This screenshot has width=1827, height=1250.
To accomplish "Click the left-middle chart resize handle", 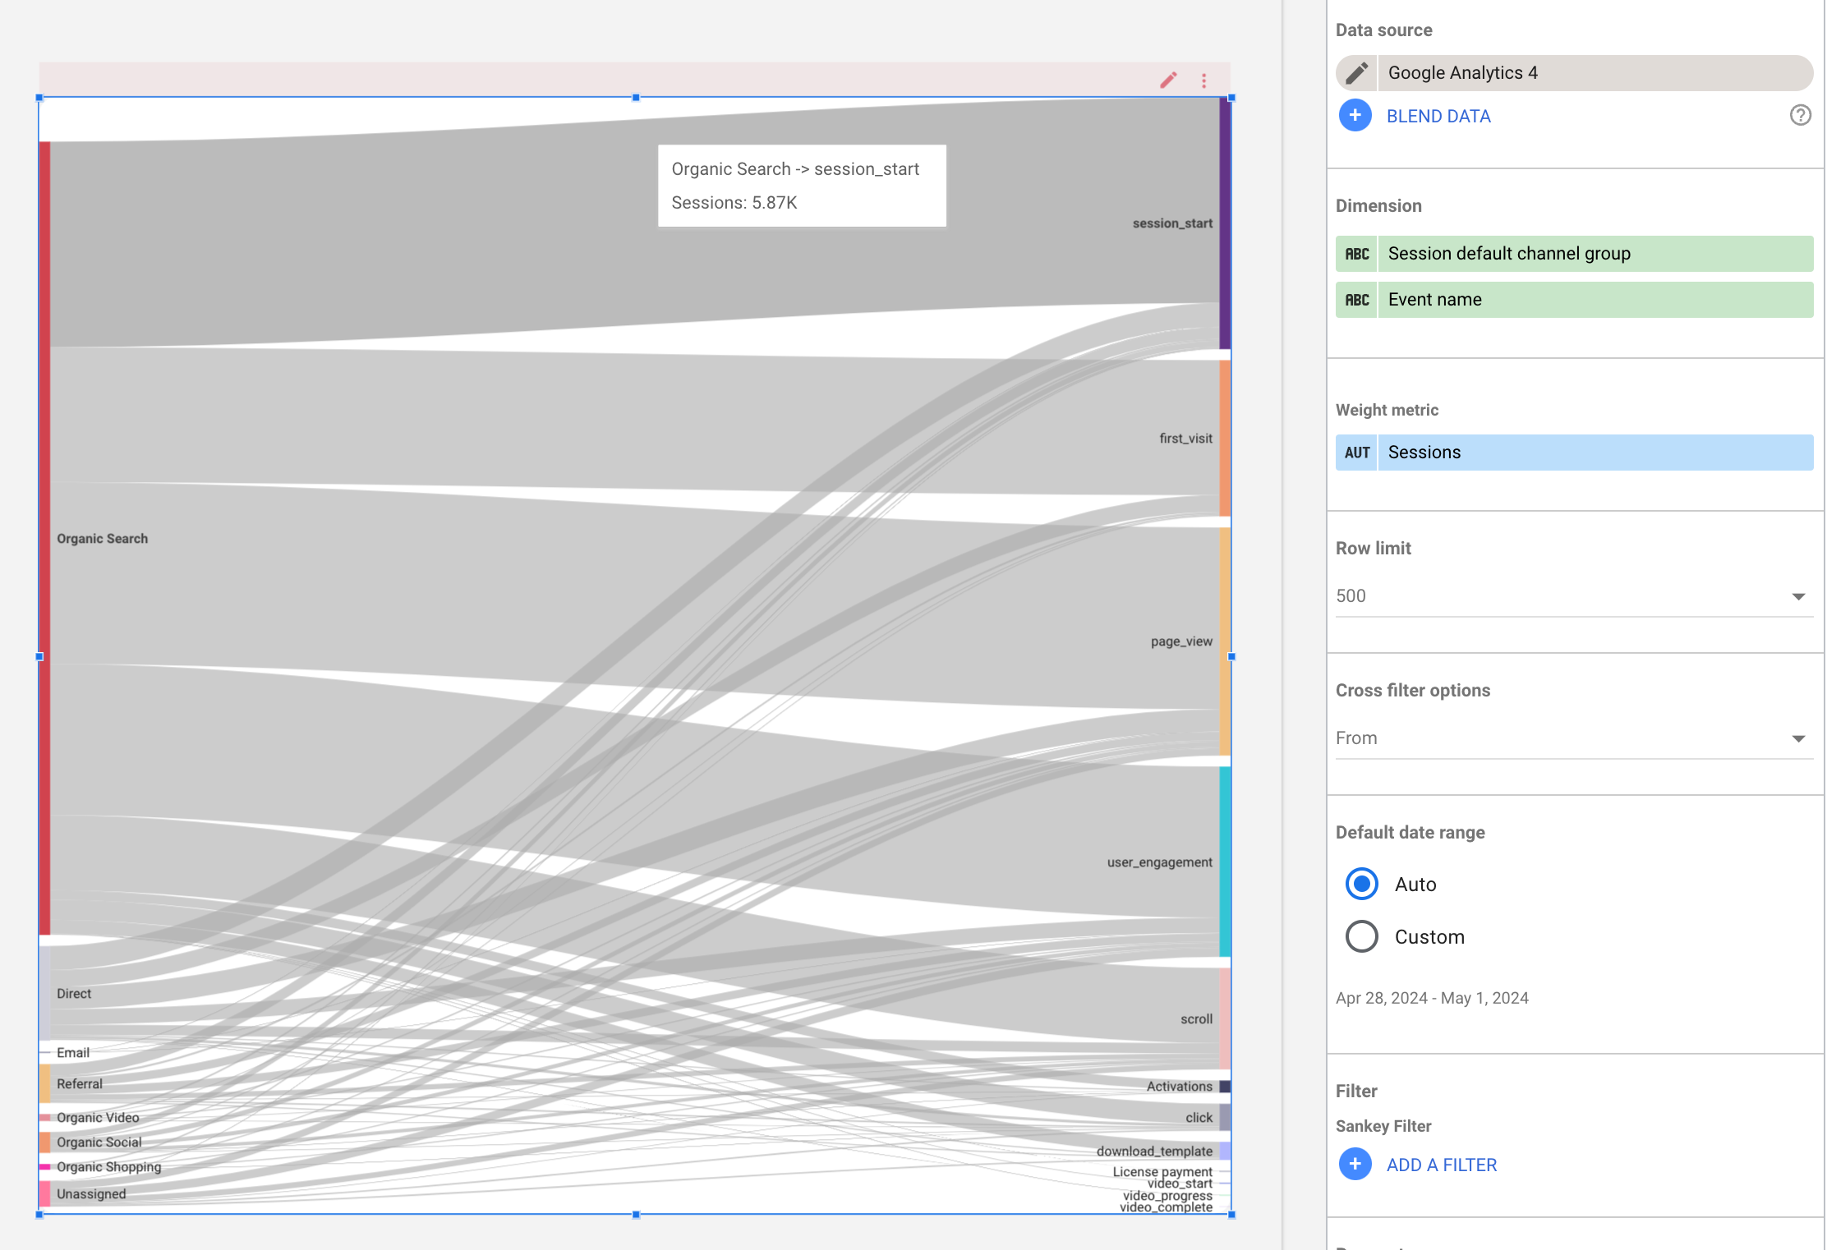I will [x=39, y=657].
